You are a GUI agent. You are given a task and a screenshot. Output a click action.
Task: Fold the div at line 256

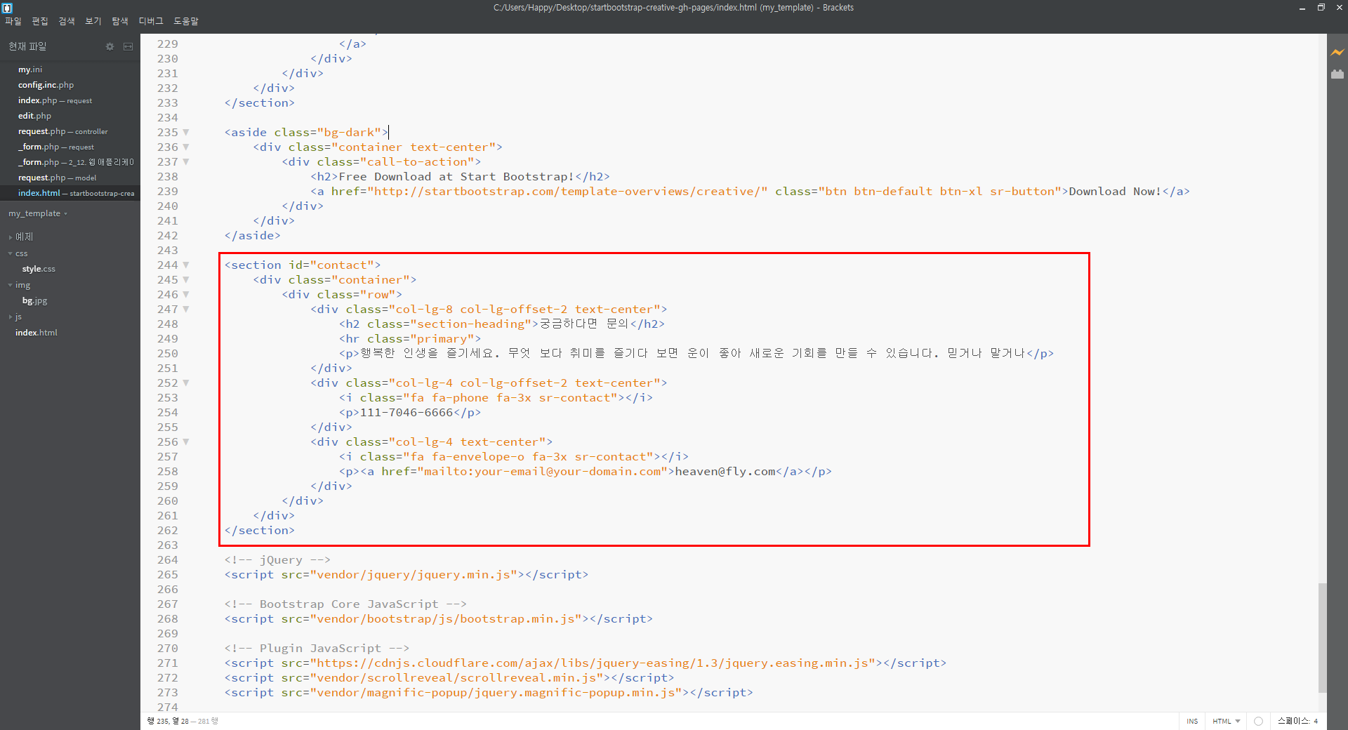point(186,442)
